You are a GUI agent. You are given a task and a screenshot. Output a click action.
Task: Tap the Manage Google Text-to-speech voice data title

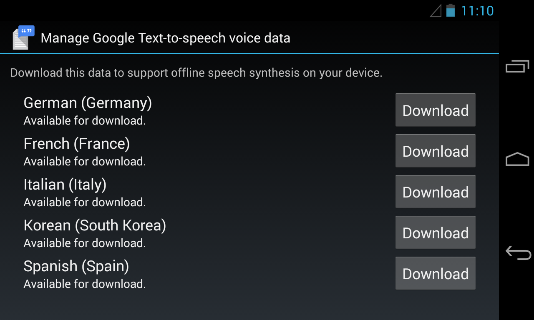(x=165, y=38)
